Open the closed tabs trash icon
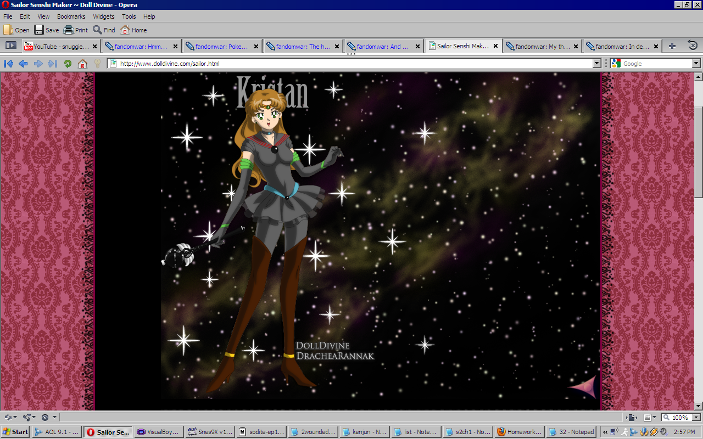 pyautogui.click(x=693, y=46)
